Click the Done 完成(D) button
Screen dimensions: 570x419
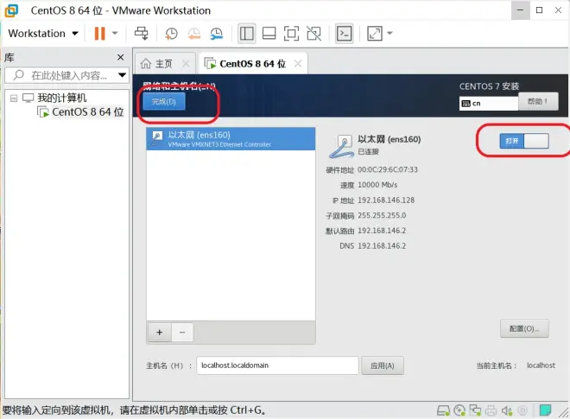pyautogui.click(x=164, y=101)
